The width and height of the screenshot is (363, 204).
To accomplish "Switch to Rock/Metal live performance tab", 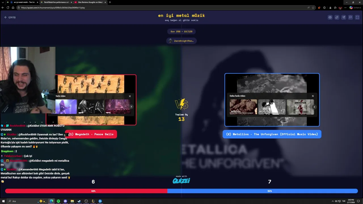I will click(56, 2).
